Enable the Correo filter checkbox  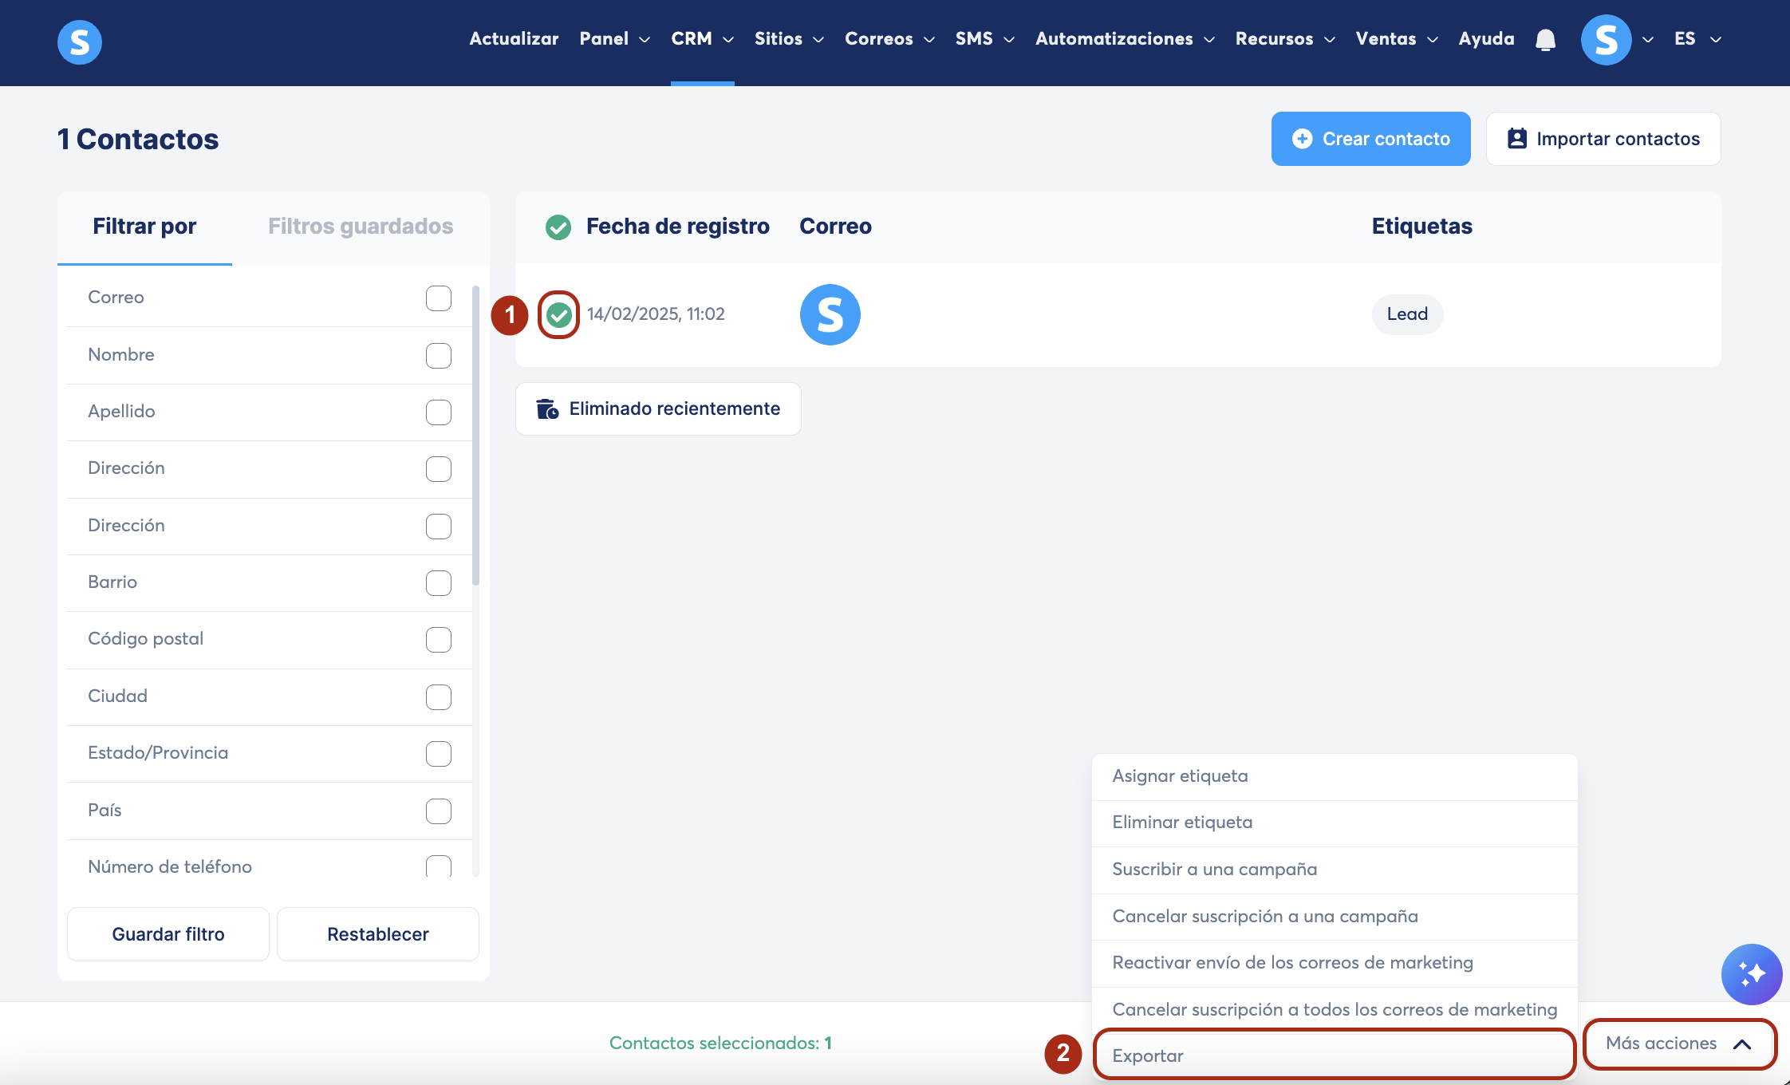pyautogui.click(x=438, y=298)
